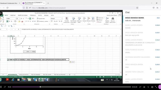Adjust the Excel zoom slider
161x90 pixels.
[111, 77]
